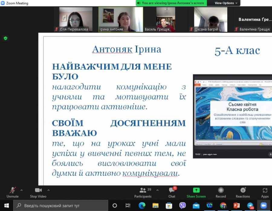Open the Reactions menu
Screen dimensions: 272x211
tap(243, 192)
